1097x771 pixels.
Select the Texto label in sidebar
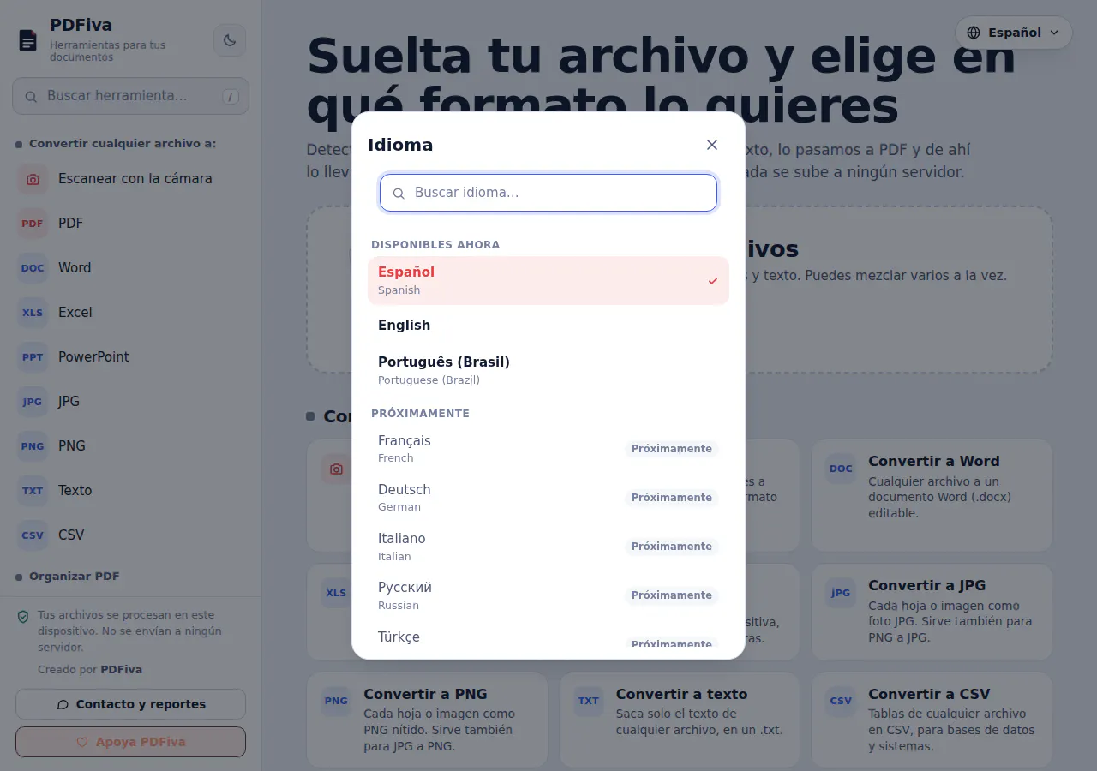point(75,491)
